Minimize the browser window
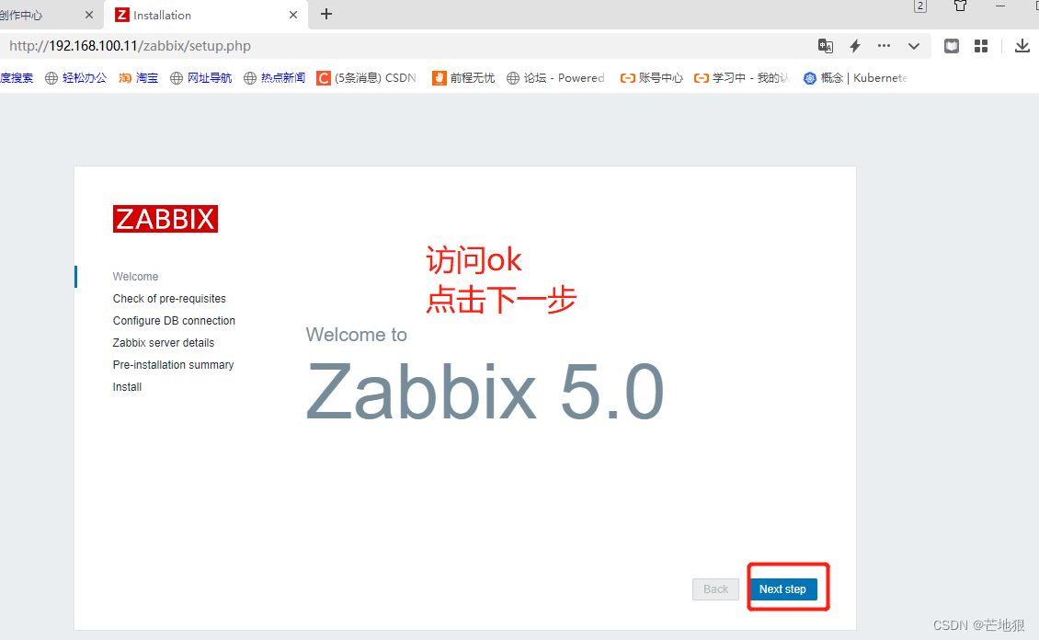1039x640 pixels. (1000, 6)
